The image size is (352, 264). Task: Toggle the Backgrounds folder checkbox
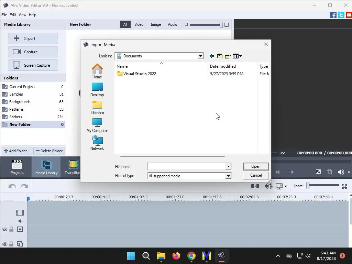click(x=5, y=102)
